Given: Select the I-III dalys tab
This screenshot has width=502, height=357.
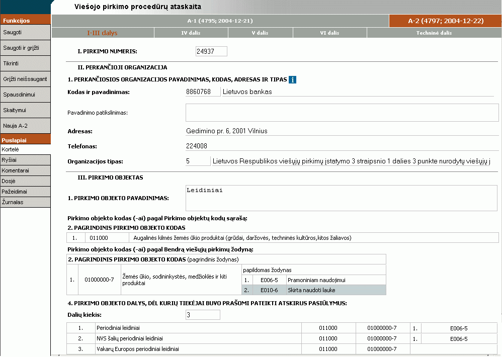Looking at the screenshot, I should click(103, 33).
